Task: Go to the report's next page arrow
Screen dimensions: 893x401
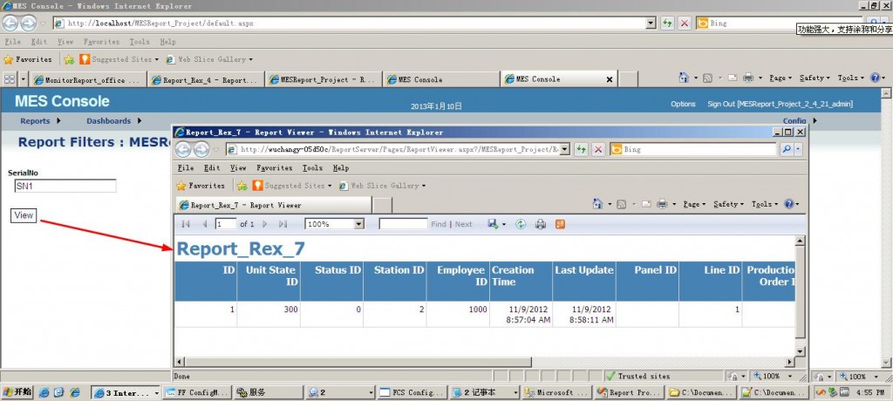Action: [x=266, y=224]
